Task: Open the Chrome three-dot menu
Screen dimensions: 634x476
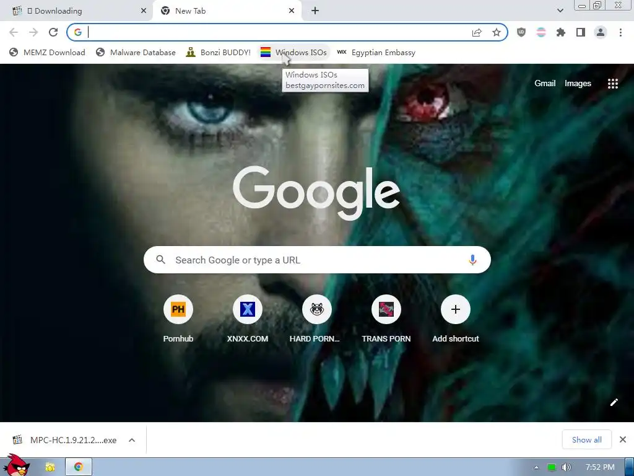Action: click(620, 32)
